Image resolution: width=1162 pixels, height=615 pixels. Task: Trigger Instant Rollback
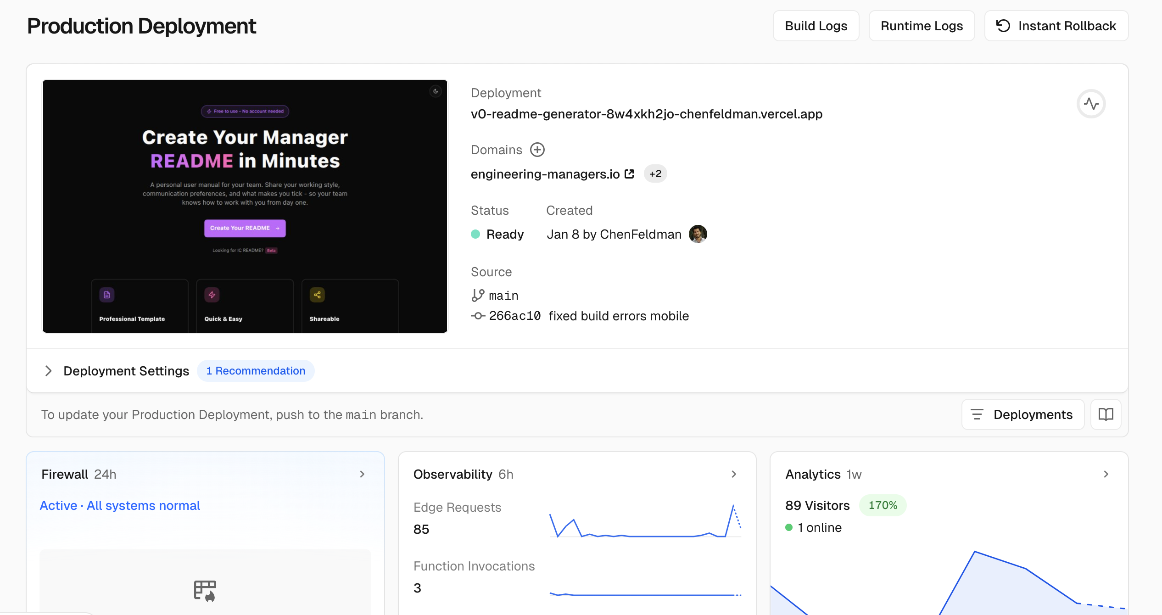1056,26
